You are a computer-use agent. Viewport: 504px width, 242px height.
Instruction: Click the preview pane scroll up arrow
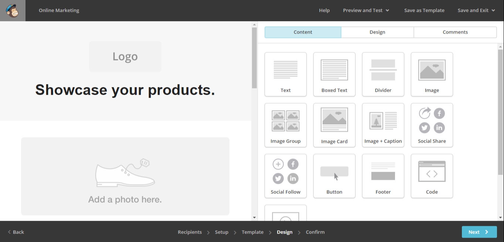254,24
